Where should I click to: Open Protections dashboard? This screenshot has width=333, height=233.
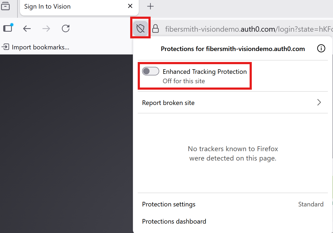(174, 221)
